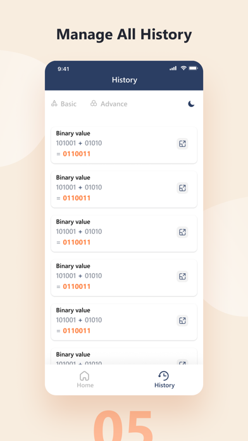The width and height of the screenshot is (248, 441).
Task: Open the Basic filter tab
Action: 64,104
